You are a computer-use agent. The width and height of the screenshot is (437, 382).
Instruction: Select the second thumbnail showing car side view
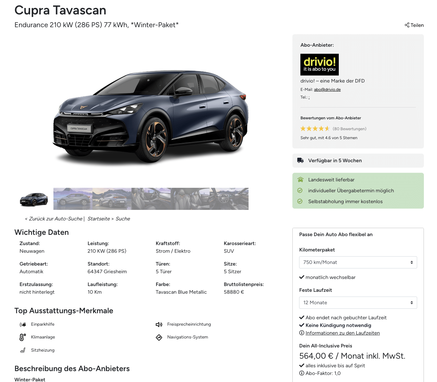[x=73, y=199]
